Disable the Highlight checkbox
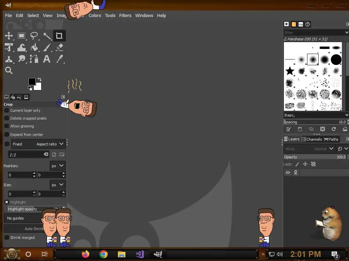 click(7, 202)
